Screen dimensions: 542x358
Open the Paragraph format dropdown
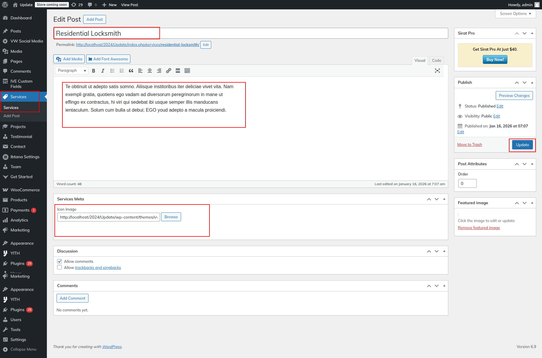point(72,71)
